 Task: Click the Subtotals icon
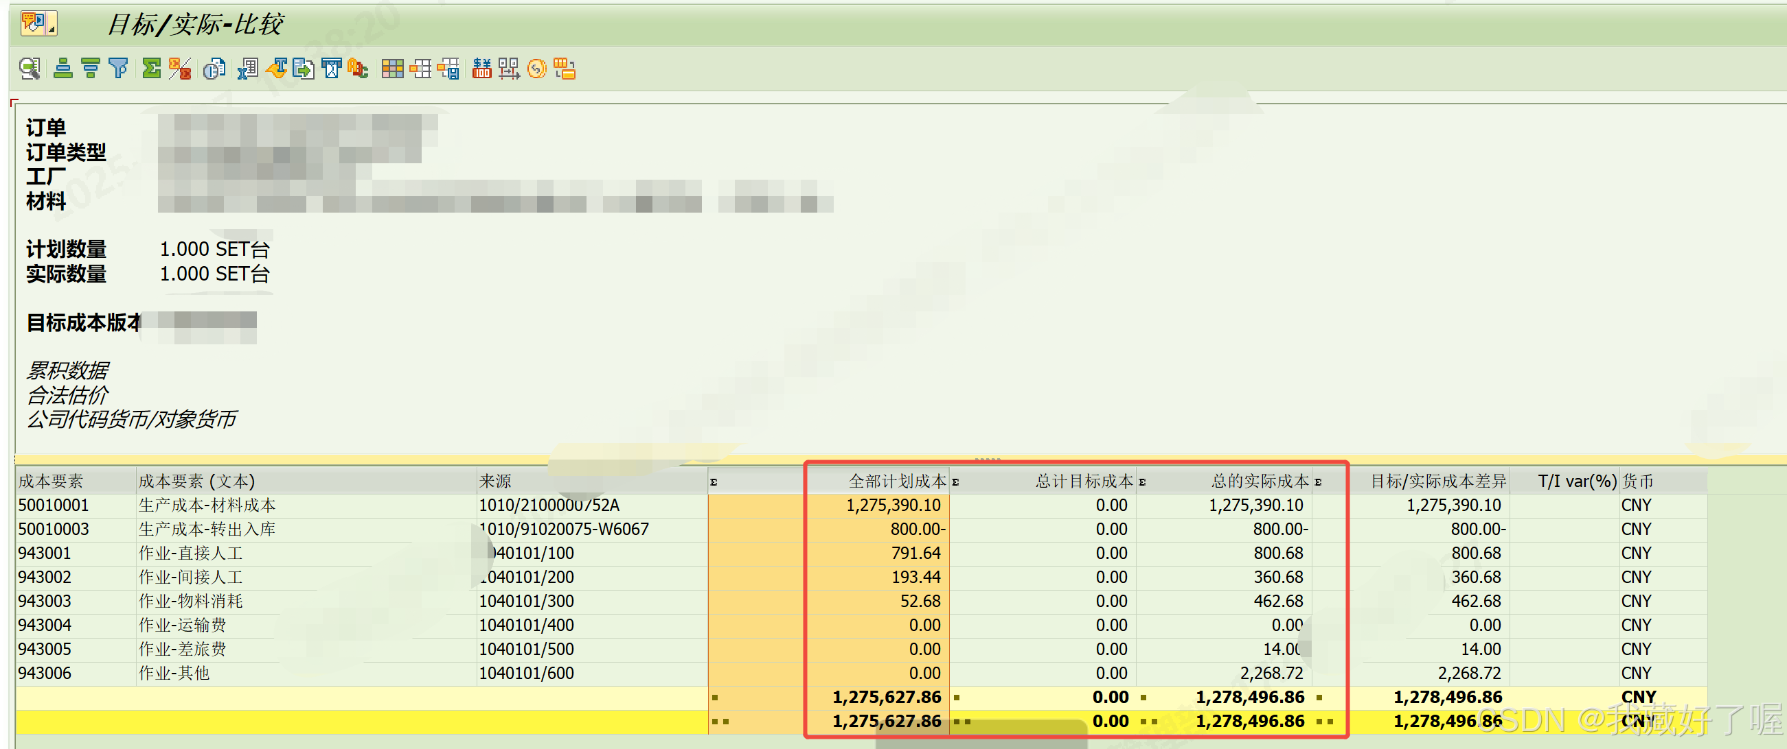point(180,69)
